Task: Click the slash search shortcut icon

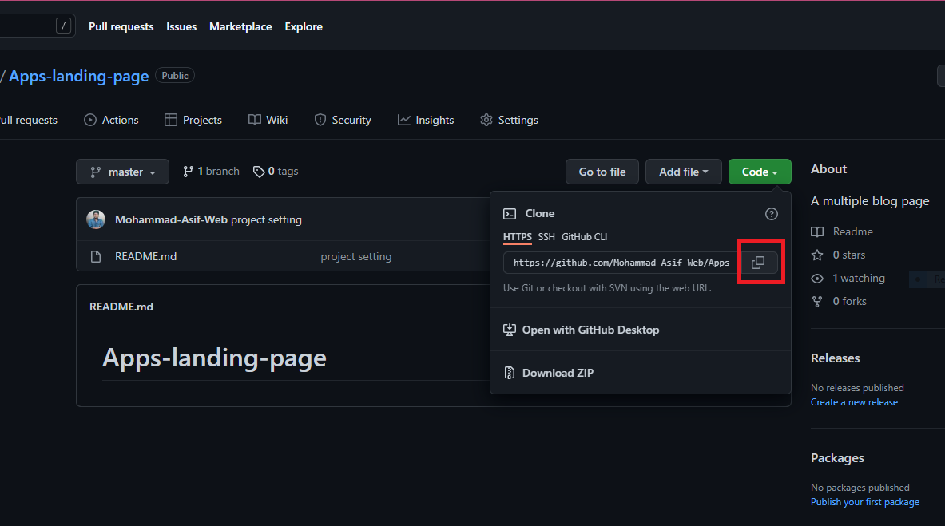Action: tap(63, 26)
